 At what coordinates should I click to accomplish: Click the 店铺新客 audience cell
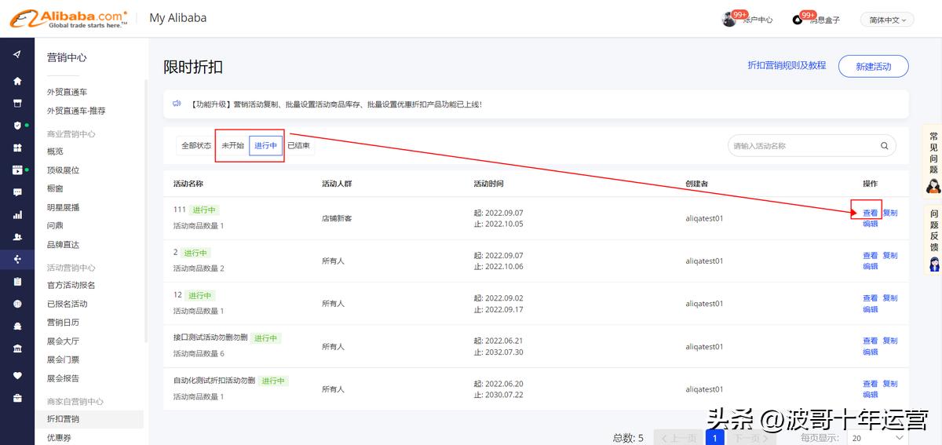(337, 218)
